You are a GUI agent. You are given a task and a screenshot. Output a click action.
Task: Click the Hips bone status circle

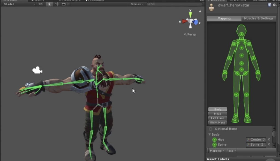215,140
